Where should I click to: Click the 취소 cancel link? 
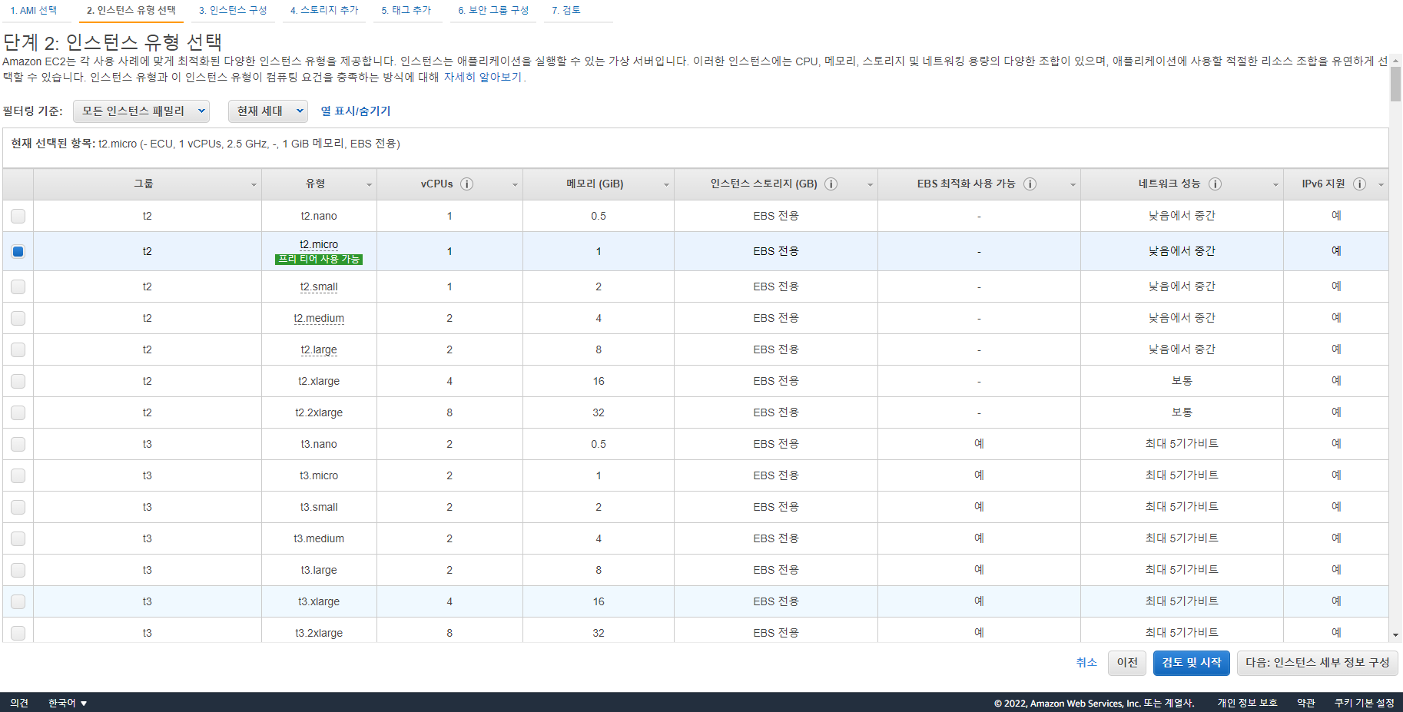1086,663
